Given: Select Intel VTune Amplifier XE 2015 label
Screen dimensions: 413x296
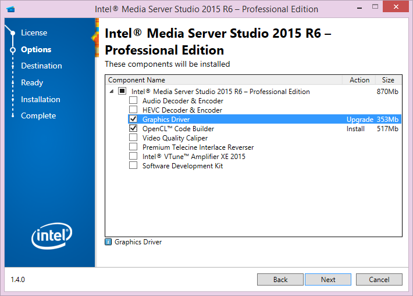Looking at the screenshot, I should 194,157.
